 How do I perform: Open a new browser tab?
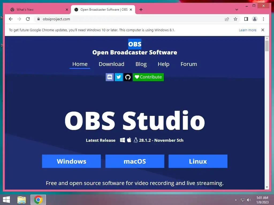[x=141, y=10]
